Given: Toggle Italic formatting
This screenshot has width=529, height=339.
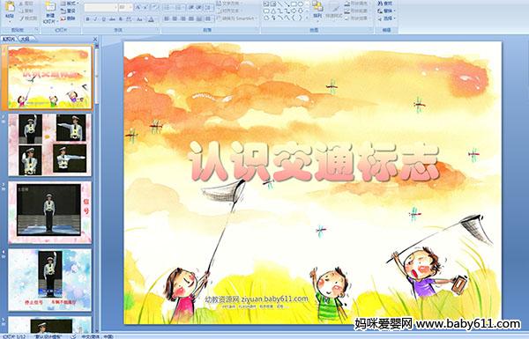Looking at the screenshot, I should click(x=95, y=19).
